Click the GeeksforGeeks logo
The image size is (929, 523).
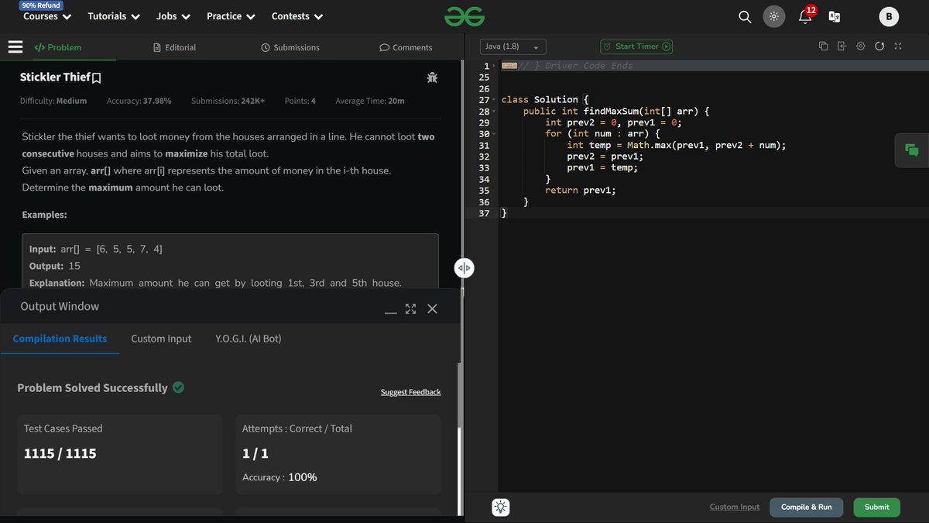click(464, 16)
